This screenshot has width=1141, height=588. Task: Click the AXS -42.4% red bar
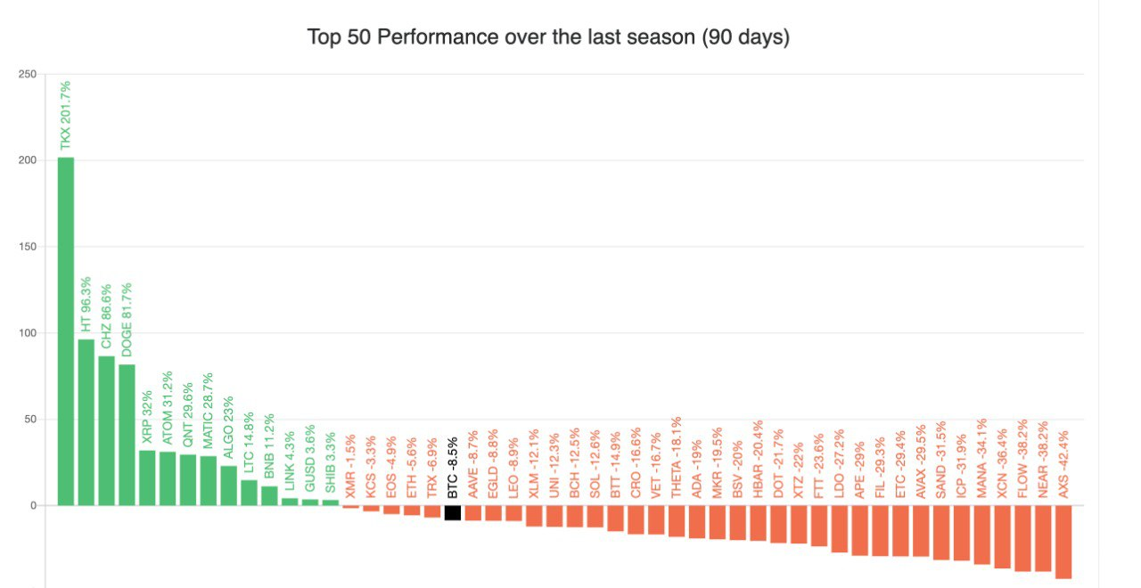click(x=1063, y=542)
